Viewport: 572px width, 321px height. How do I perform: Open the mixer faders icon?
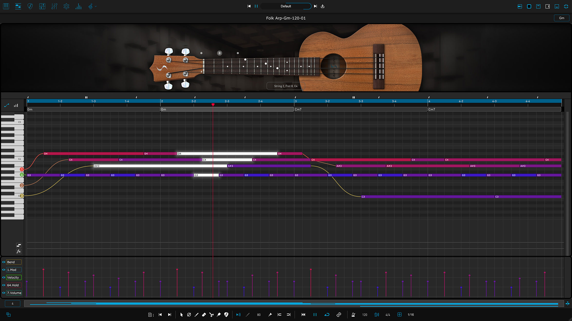point(54,6)
